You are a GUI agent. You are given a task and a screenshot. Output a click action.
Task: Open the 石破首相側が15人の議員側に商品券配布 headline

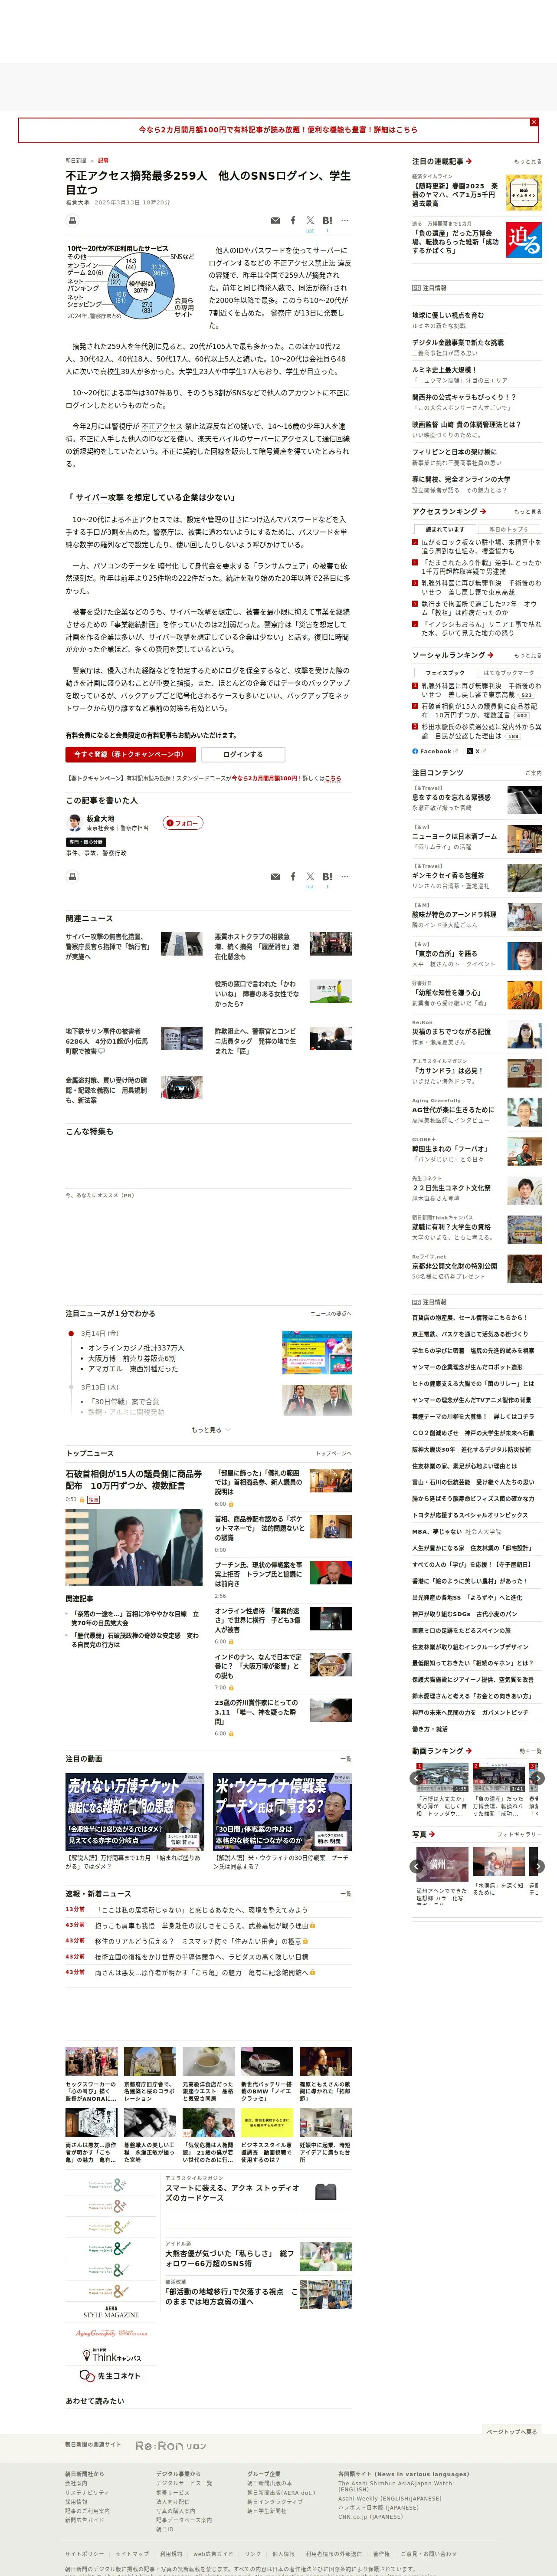point(134,1479)
